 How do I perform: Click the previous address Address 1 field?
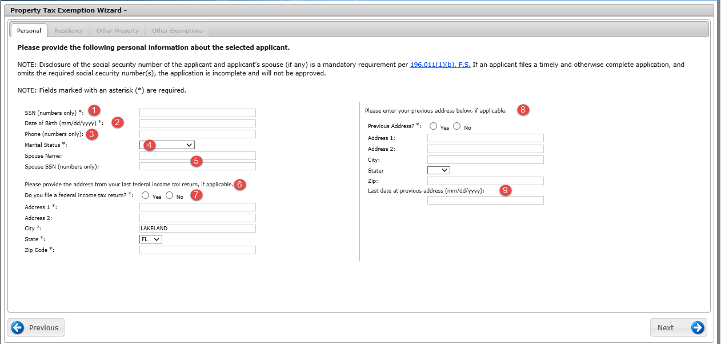[x=486, y=138]
